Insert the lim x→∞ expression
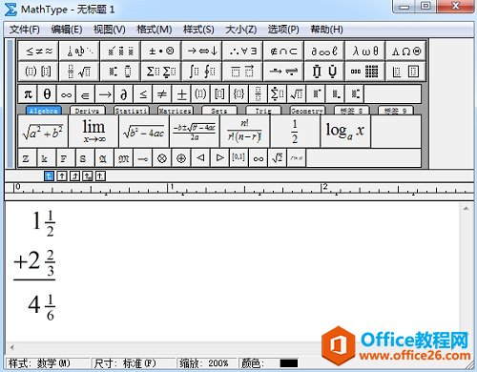 [x=93, y=132]
